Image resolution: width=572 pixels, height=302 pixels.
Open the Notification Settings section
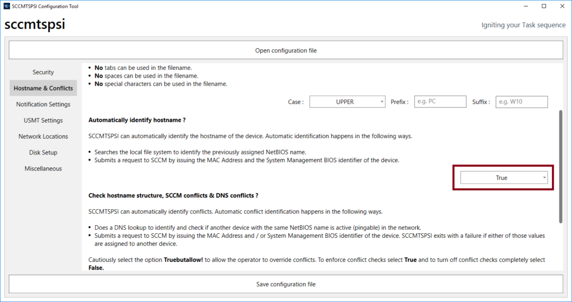(43, 105)
